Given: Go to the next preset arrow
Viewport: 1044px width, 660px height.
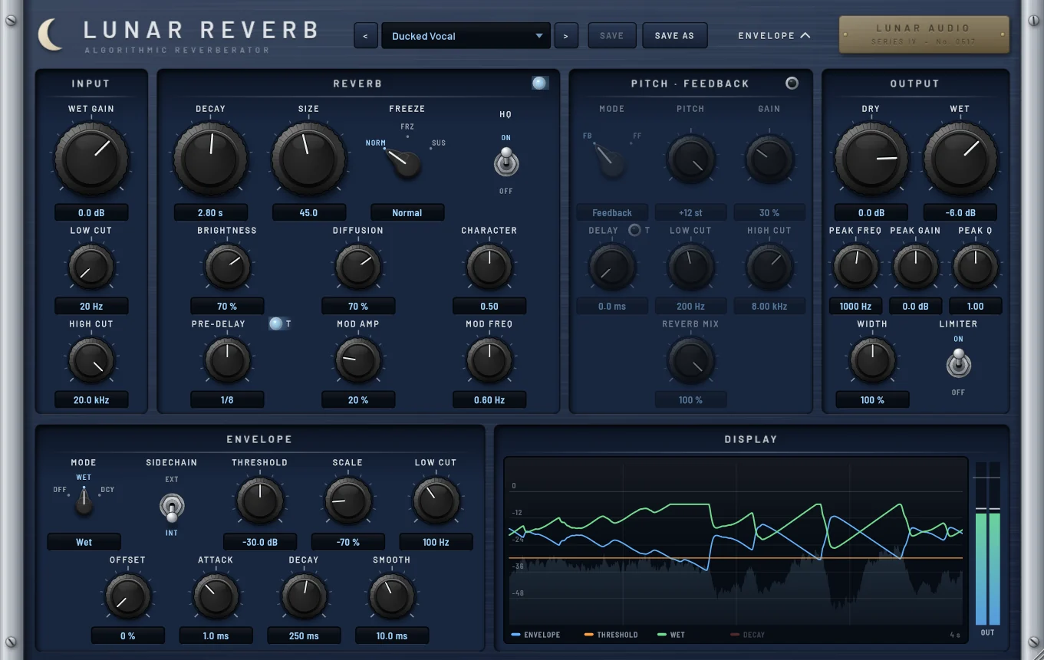Looking at the screenshot, I should pos(566,35).
